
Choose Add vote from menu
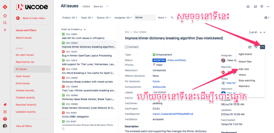point(243,69)
